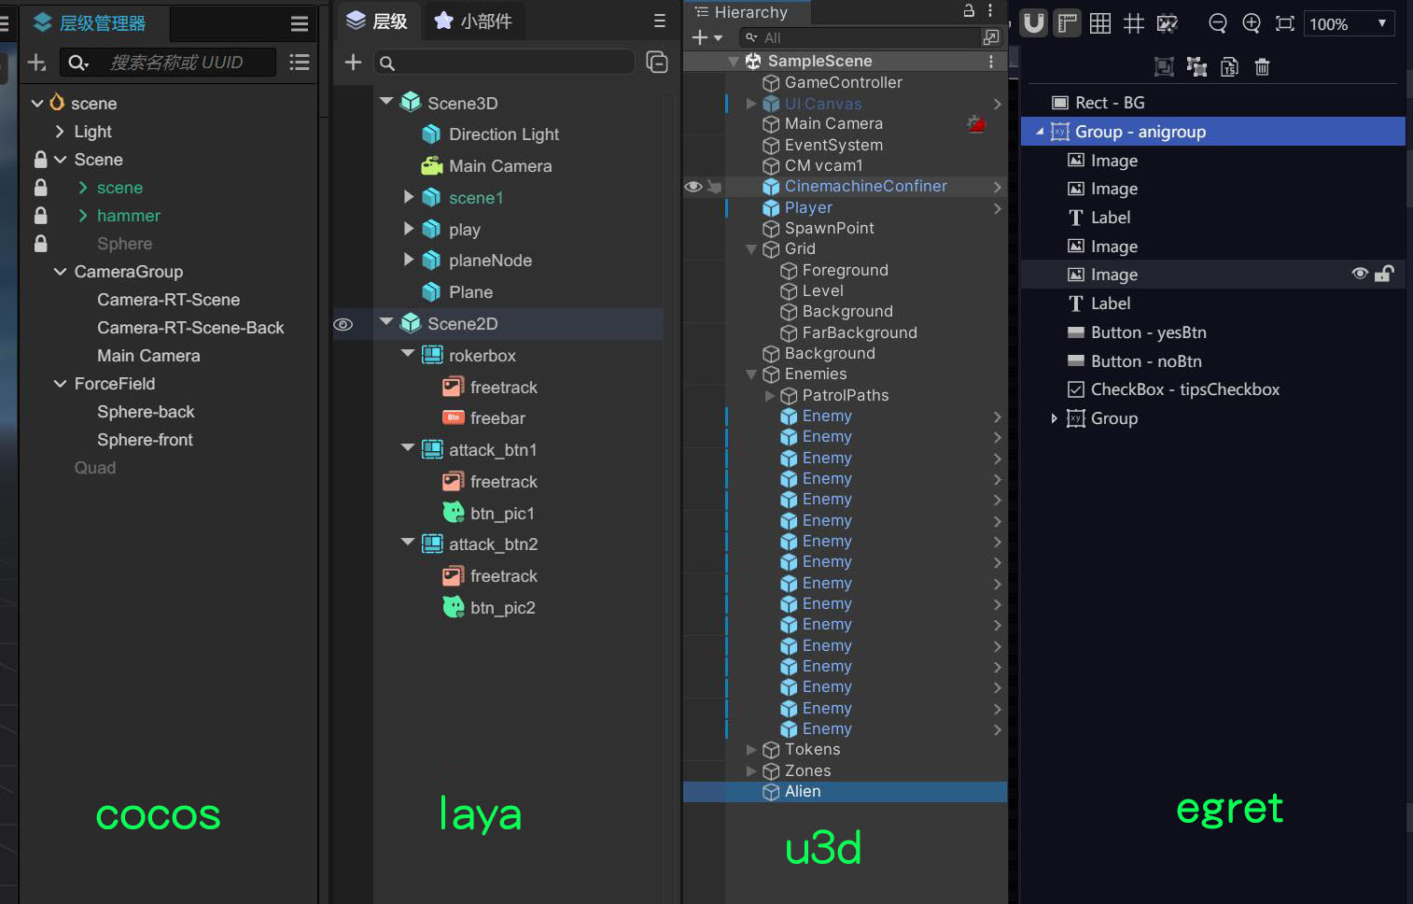Toggle the visibility eye for CinemachineConfiner in Unity

[693, 187]
